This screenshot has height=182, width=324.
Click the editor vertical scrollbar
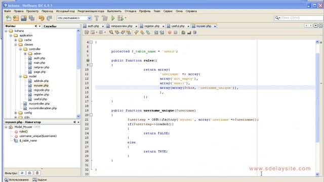[317, 97]
